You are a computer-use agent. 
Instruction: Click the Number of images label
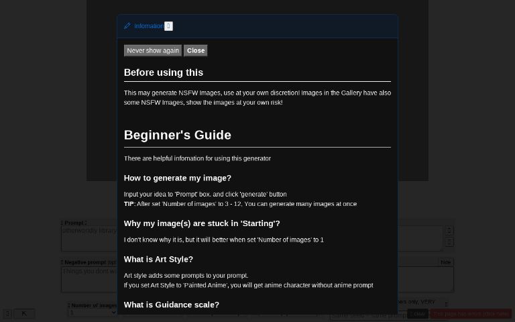(x=93, y=305)
